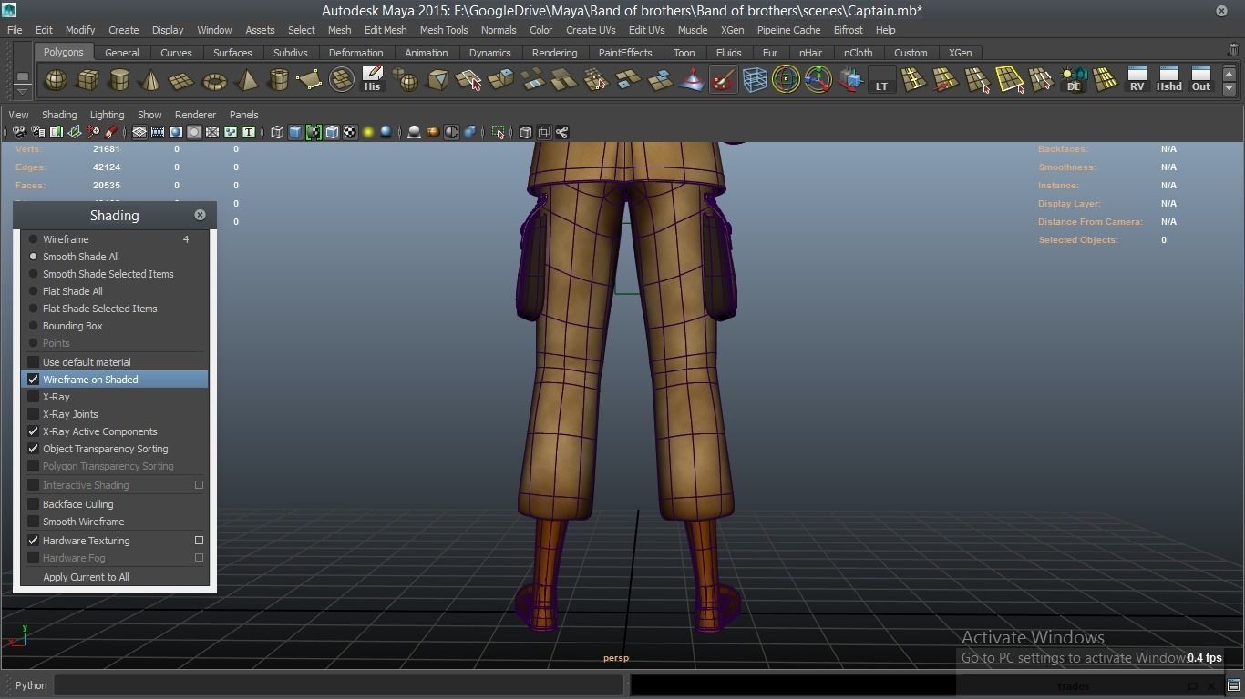Viewport: 1245px width, 699px height.
Task: Click the blue lattice cage shelf icon
Action: (x=755, y=80)
